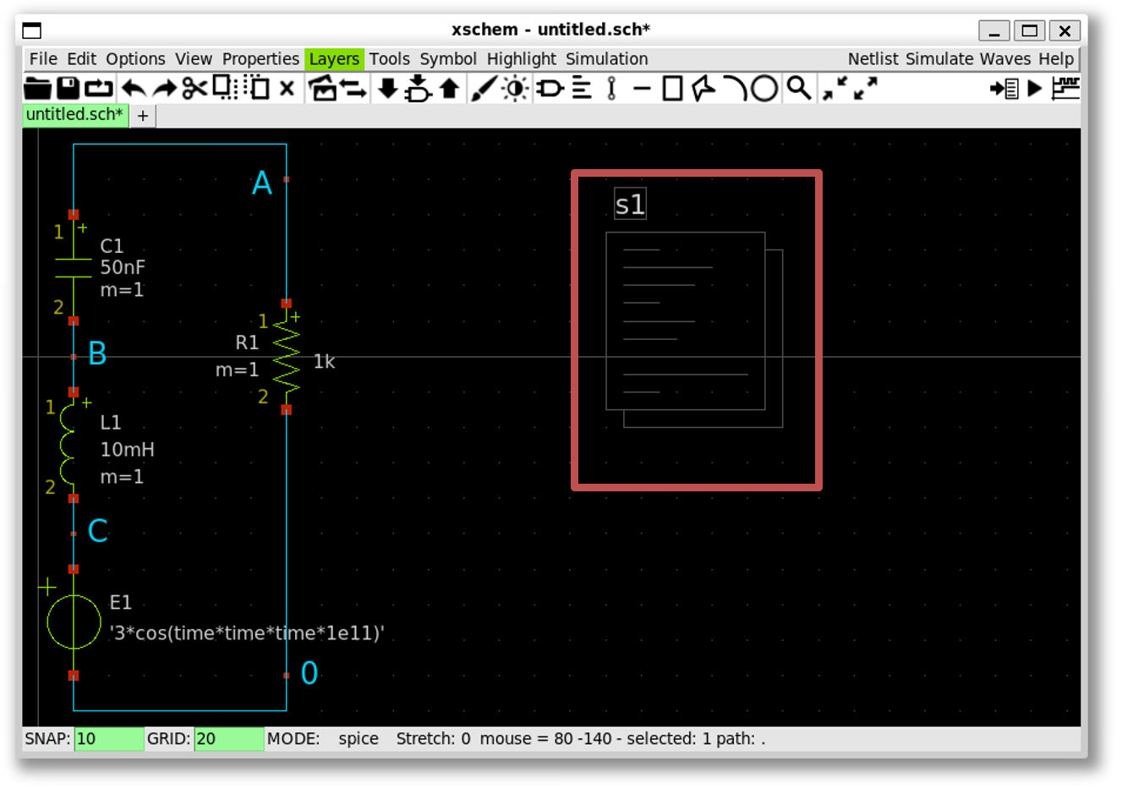The height and width of the screenshot is (789, 1122).
Task: Open the green Layers menu
Action: click(334, 59)
